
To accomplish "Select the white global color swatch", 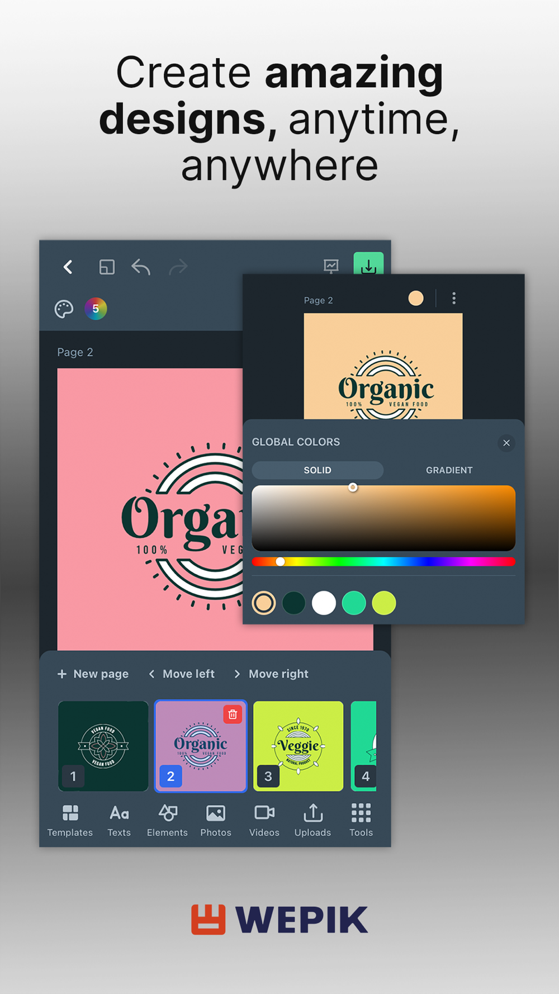I will tap(324, 603).
